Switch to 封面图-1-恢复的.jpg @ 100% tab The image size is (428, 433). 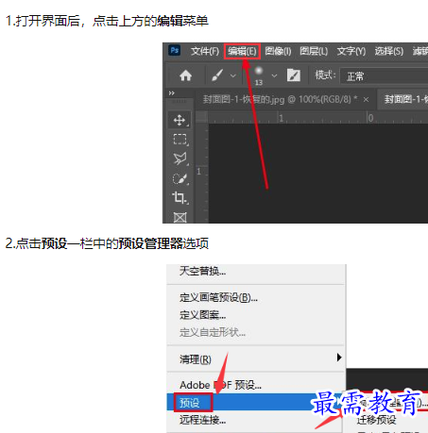281,100
